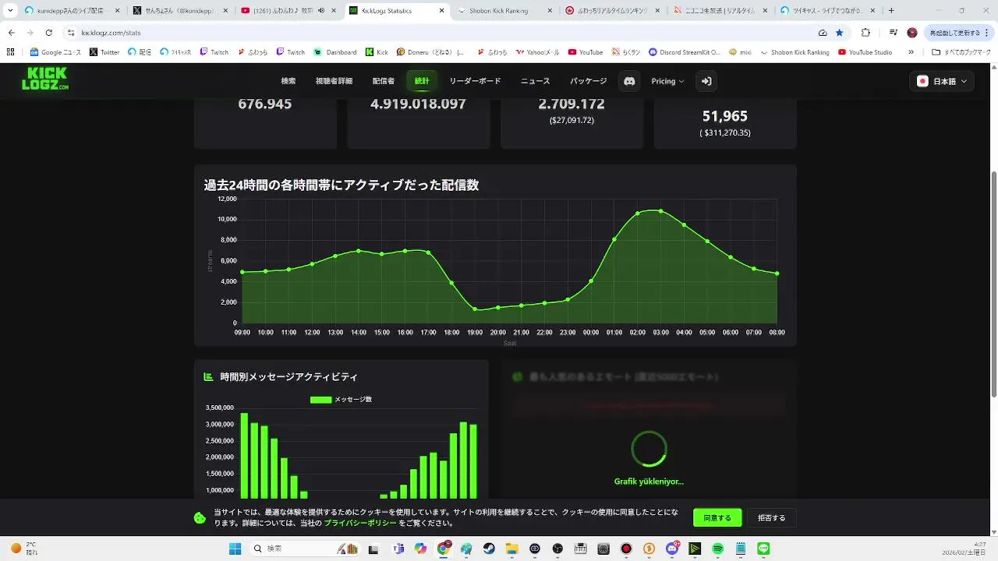Open the 配信者 nav item
The image size is (998, 561).
[x=384, y=81]
